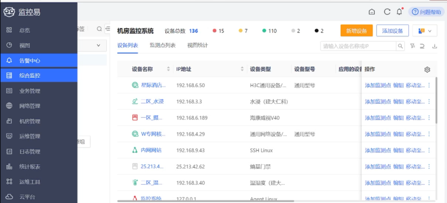Image resolution: width=447 pixels, height=203 pixels.
Task: Click the download export icon above table
Action: (x=435, y=46)
